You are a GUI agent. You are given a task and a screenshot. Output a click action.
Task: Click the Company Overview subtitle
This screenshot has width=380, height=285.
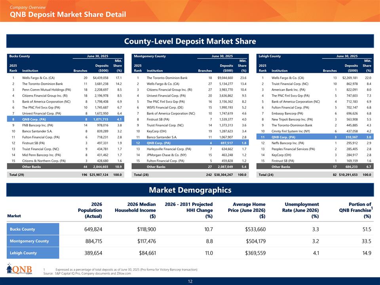[x=28, y=8]
